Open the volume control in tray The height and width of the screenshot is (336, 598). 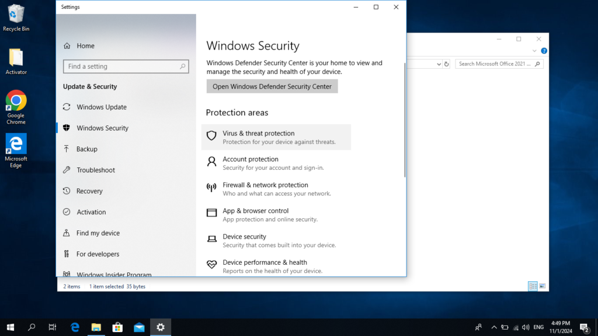526,327
